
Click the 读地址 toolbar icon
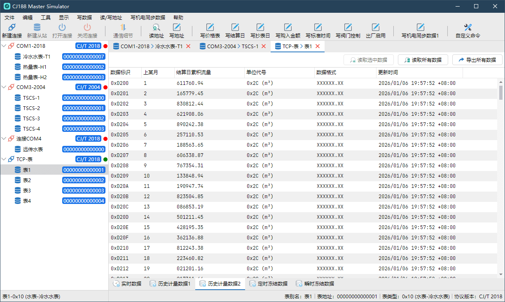[x=156, y=28]
